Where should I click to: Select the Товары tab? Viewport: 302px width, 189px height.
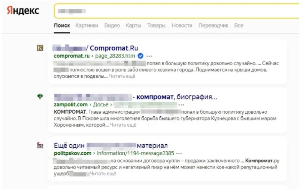(156, 25)
